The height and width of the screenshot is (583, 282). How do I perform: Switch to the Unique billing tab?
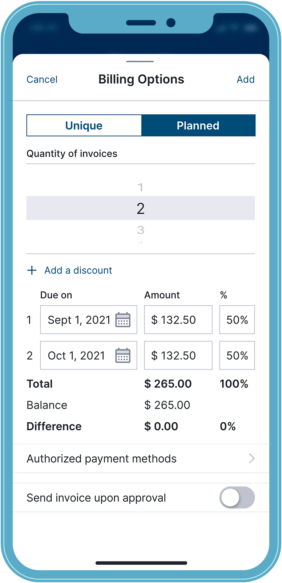84,126
